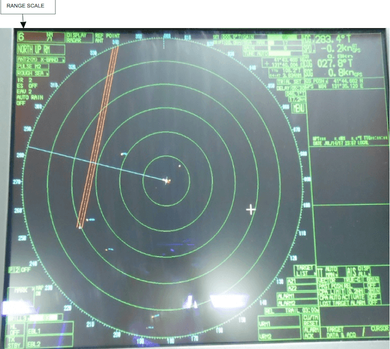Image resolution: width=390 pixels, height=349 pixels.
Task: Open the TARGET LIST box
Action: point(305,270)
